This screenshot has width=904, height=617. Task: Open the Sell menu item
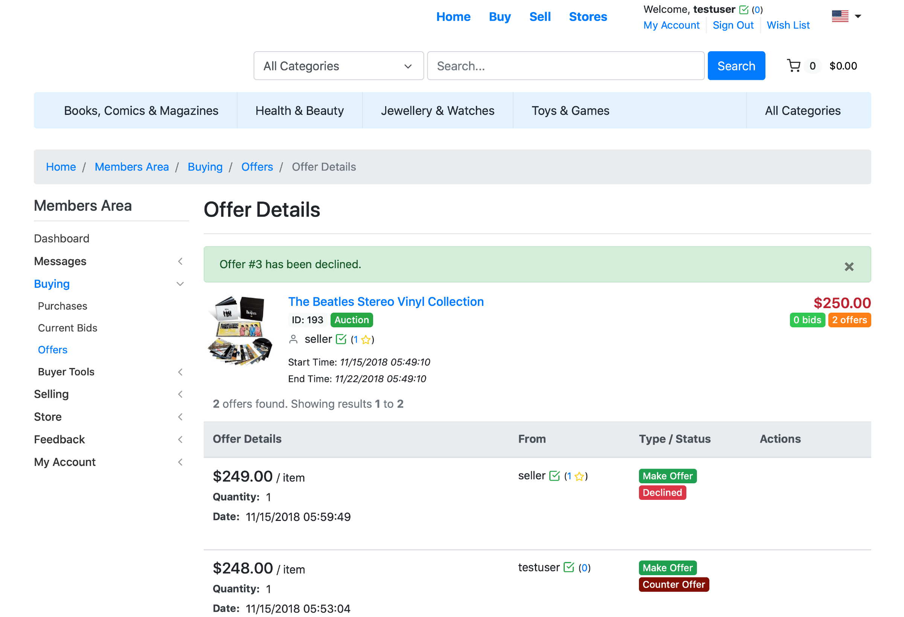point(540,17)
